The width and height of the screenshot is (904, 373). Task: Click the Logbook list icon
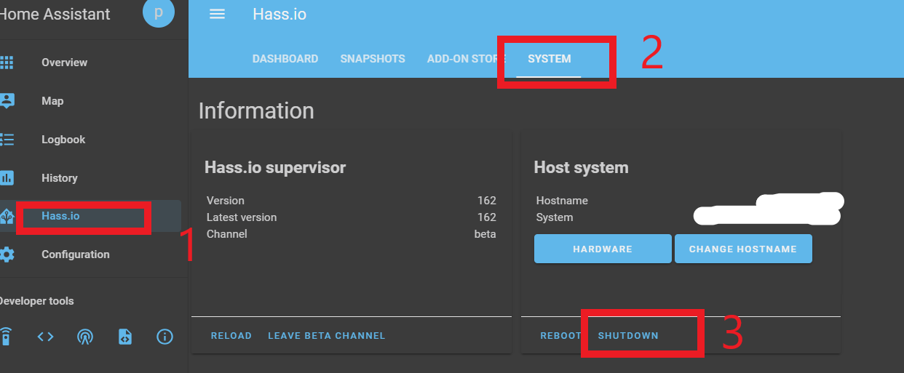point(7,140)
